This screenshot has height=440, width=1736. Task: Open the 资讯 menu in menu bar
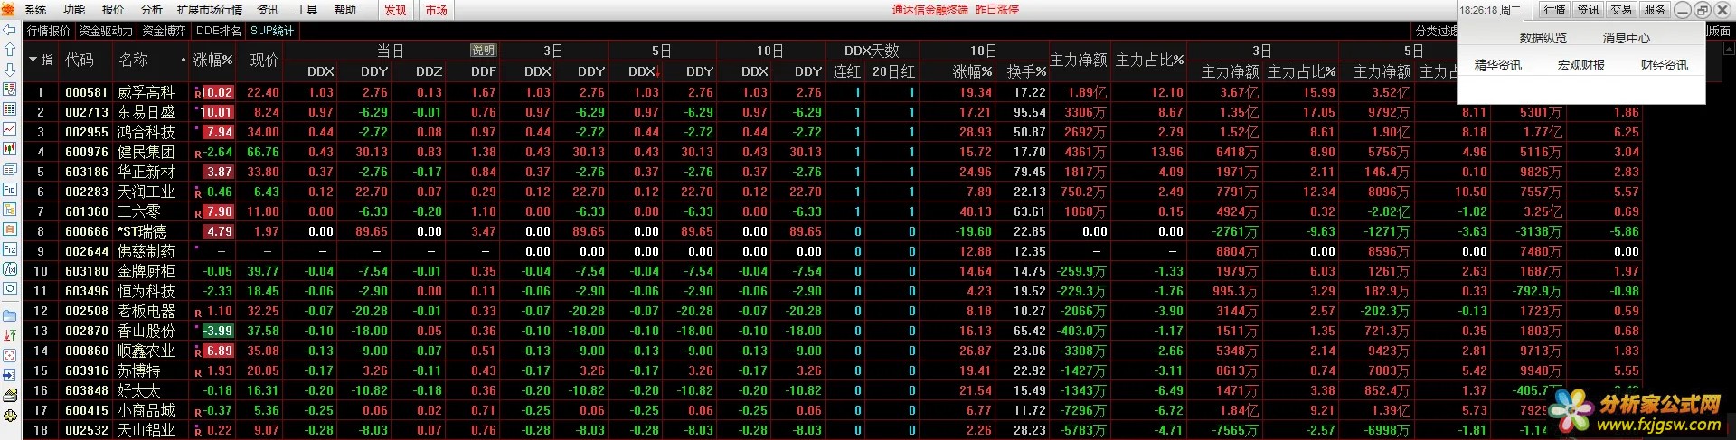coord(268,10)
